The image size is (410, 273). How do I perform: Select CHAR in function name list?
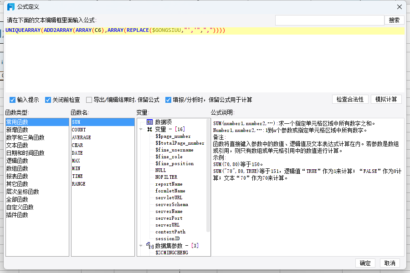pos(103,145)
